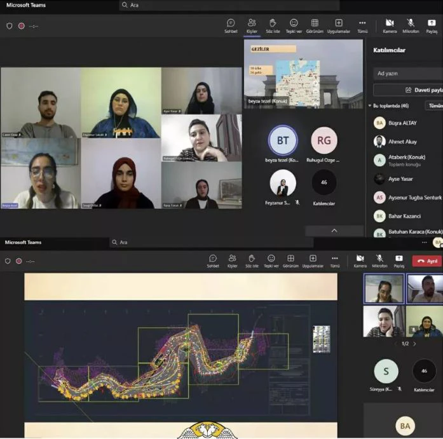
Task: Click 46 Katılımcılar circle in top window
Action: [x=324, y=182]
